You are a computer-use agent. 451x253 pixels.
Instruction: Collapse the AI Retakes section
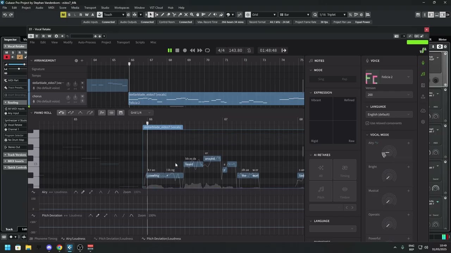tap(311, 155)
